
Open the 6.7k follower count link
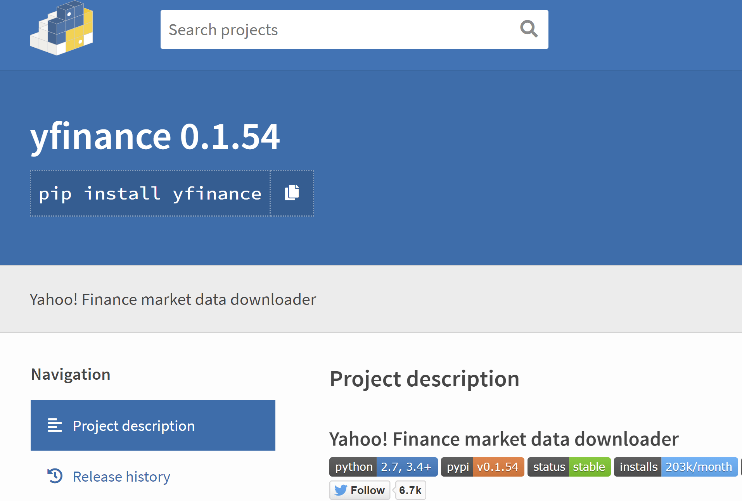410,490
